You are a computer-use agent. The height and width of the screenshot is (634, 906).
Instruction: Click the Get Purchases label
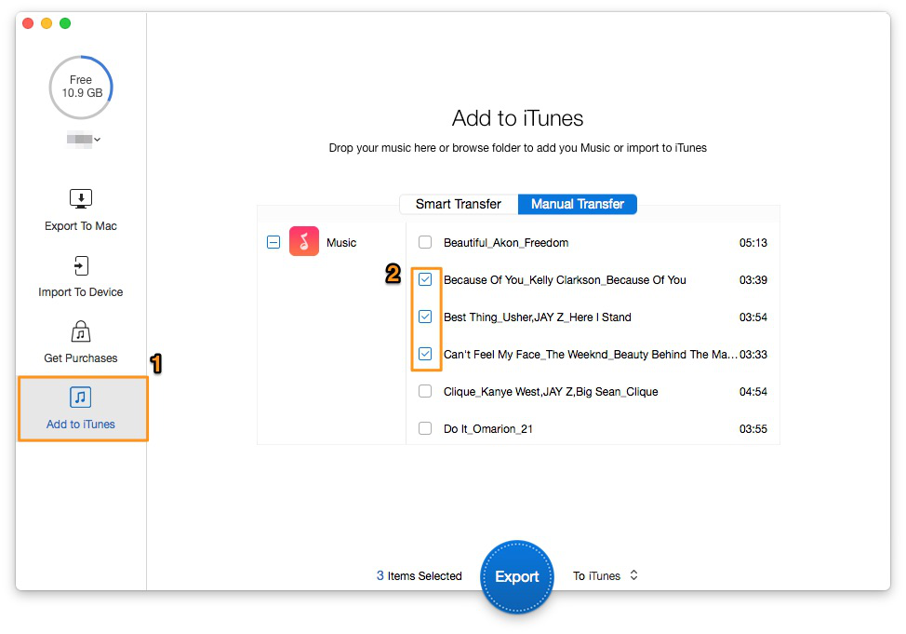81,358
